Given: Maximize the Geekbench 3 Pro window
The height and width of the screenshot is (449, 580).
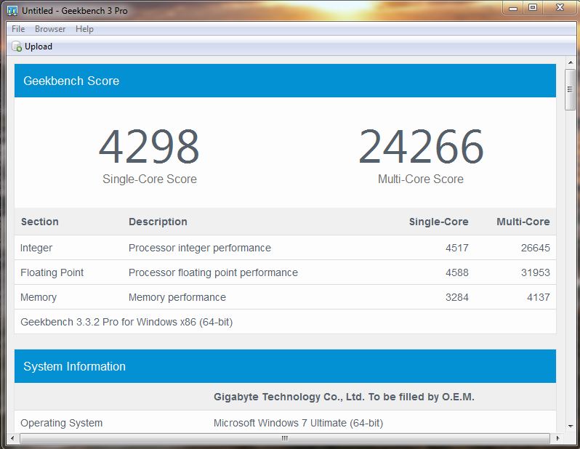Looking at the screenshot, I should pyautogui.click(x=533, y=8).
